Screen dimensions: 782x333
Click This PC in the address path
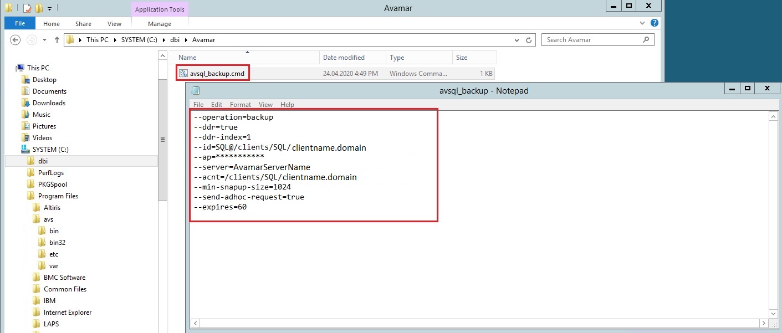(x=98, y=40)
